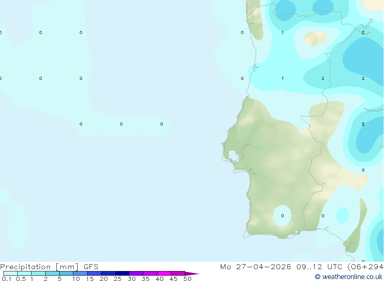Click legend label "20"

104,279
